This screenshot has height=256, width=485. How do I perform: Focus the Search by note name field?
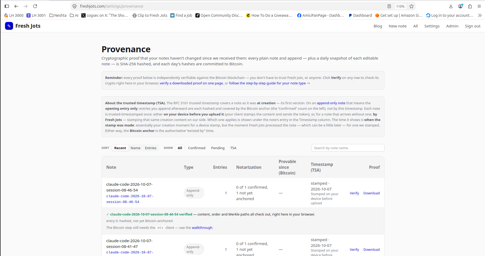coord(348,148)
